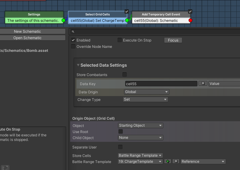Select the Add Temporary Cell Event node
The height and width of the screenshot is (170, 240).
tap(161, 17)
